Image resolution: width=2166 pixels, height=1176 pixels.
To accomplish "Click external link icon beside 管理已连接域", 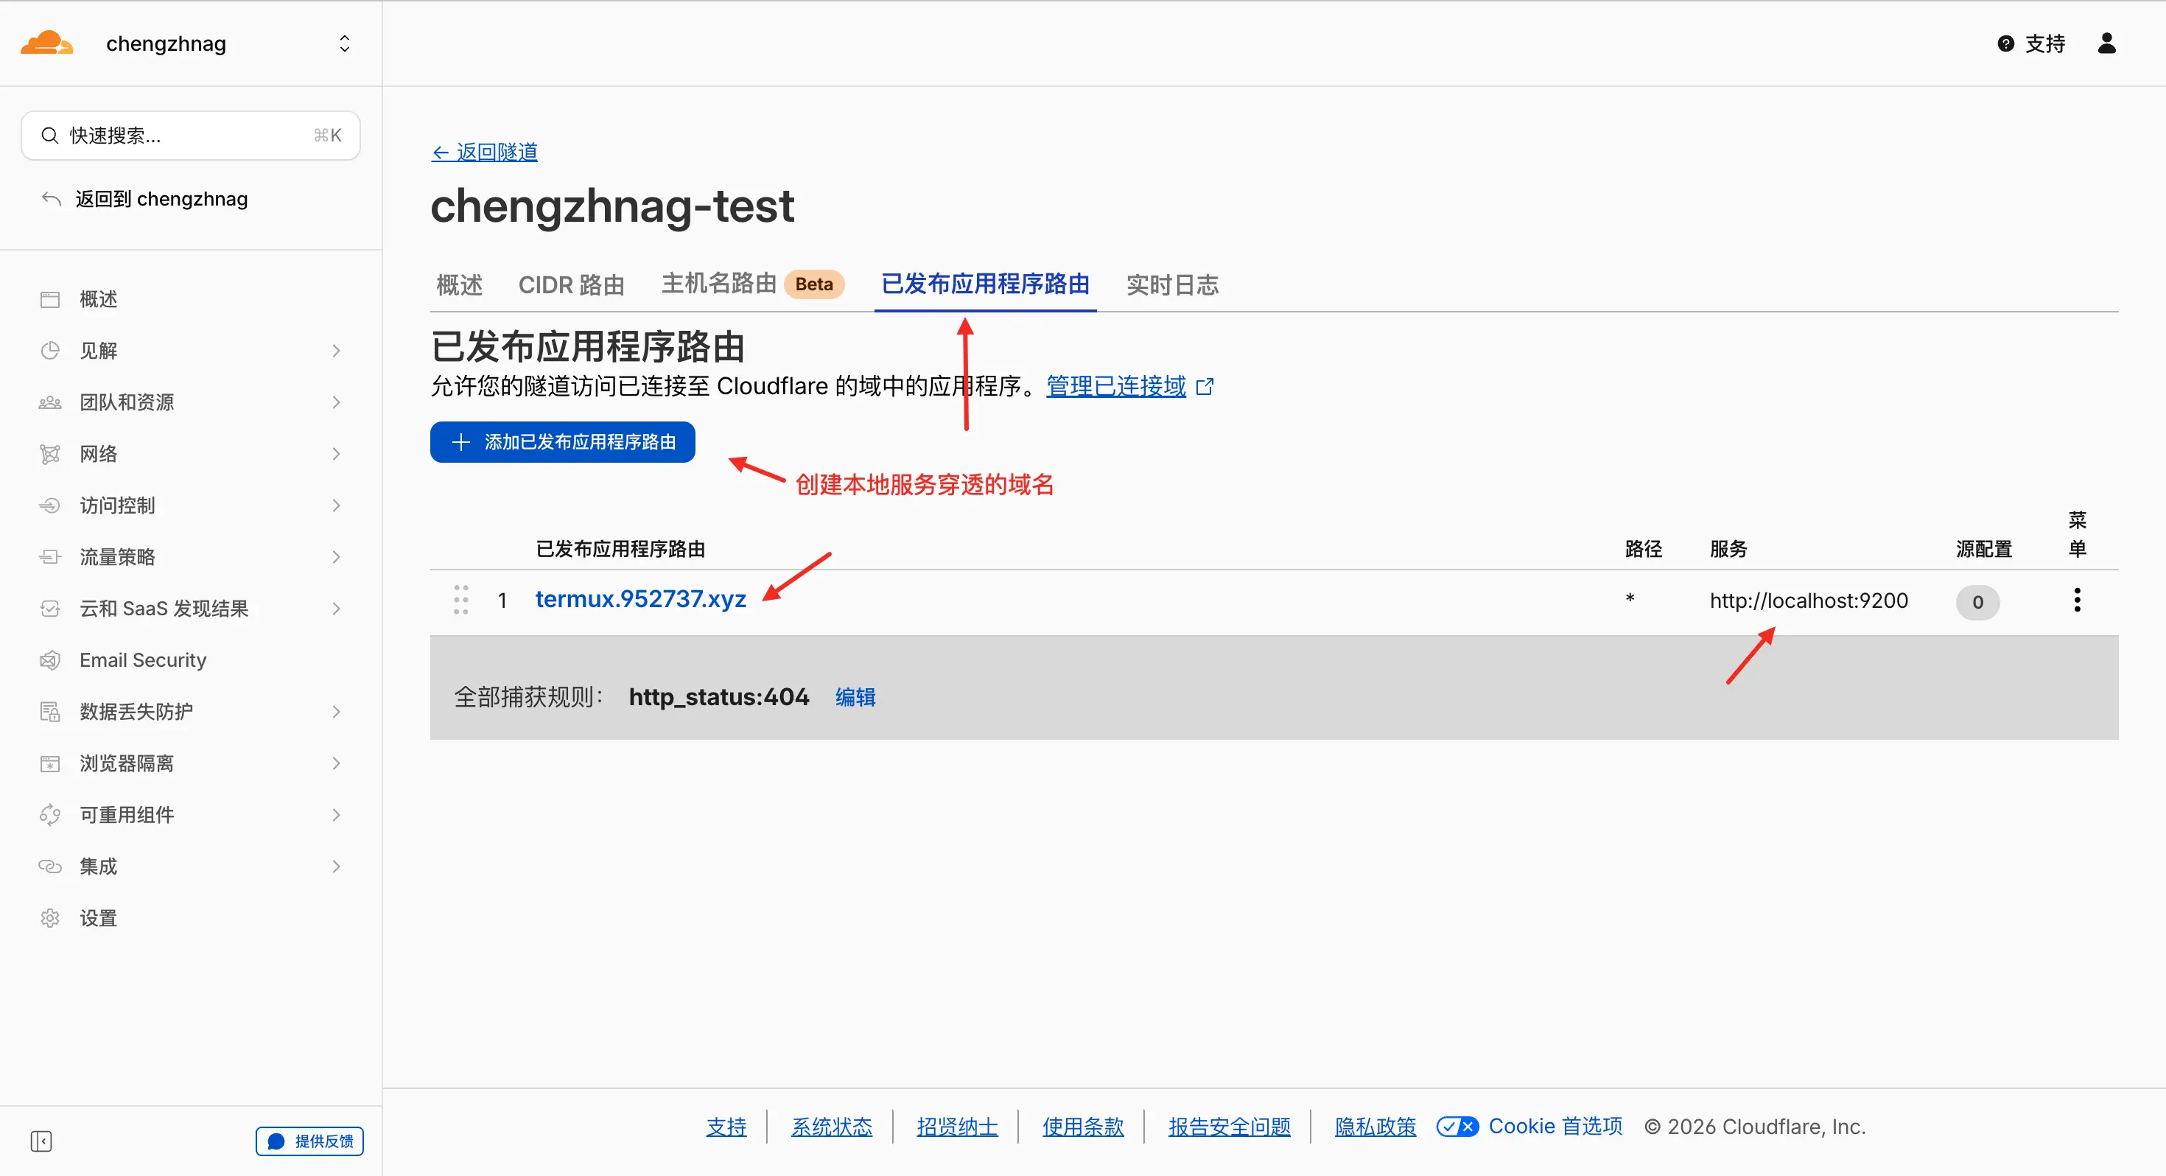I will tap(1204, 386).
